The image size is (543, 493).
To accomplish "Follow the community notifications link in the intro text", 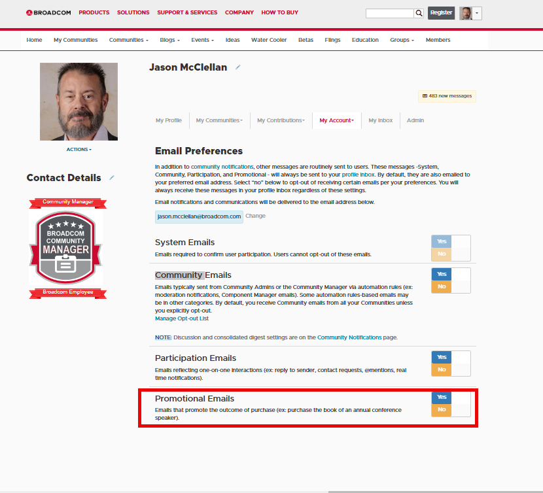I will pyautogui.click(x=222, y=167).
